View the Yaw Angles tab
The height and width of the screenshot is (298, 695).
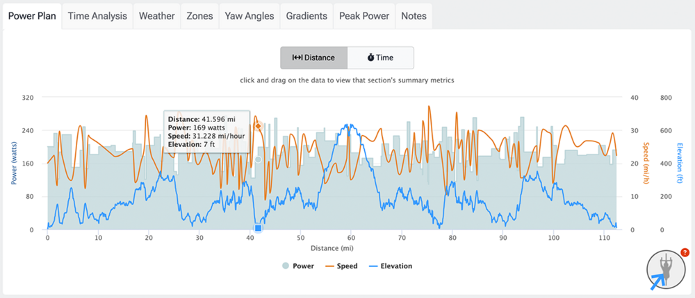250,16
